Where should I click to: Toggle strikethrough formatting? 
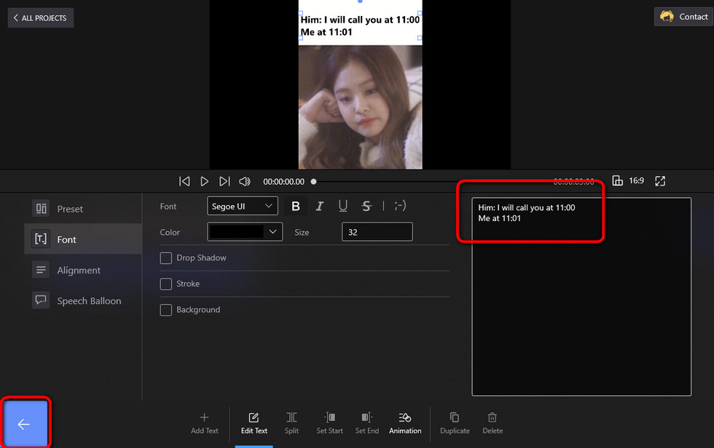(x=366, y=207)
